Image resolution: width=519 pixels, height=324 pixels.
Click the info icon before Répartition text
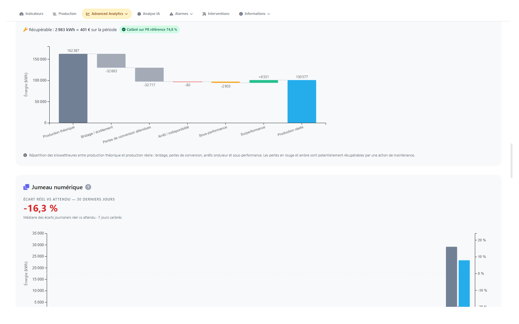tap(25, 155)
